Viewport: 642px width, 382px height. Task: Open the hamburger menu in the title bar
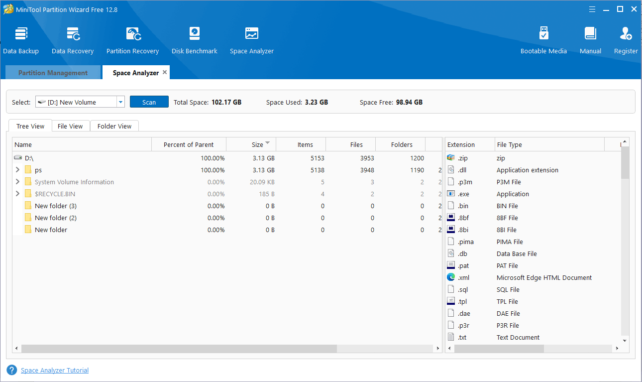click(592, 9)
